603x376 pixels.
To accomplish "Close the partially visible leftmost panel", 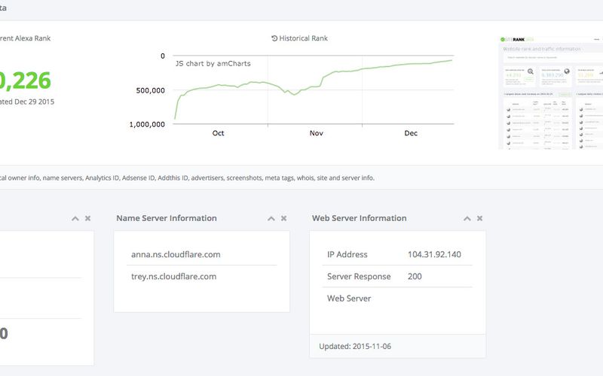I will point(87,218).
